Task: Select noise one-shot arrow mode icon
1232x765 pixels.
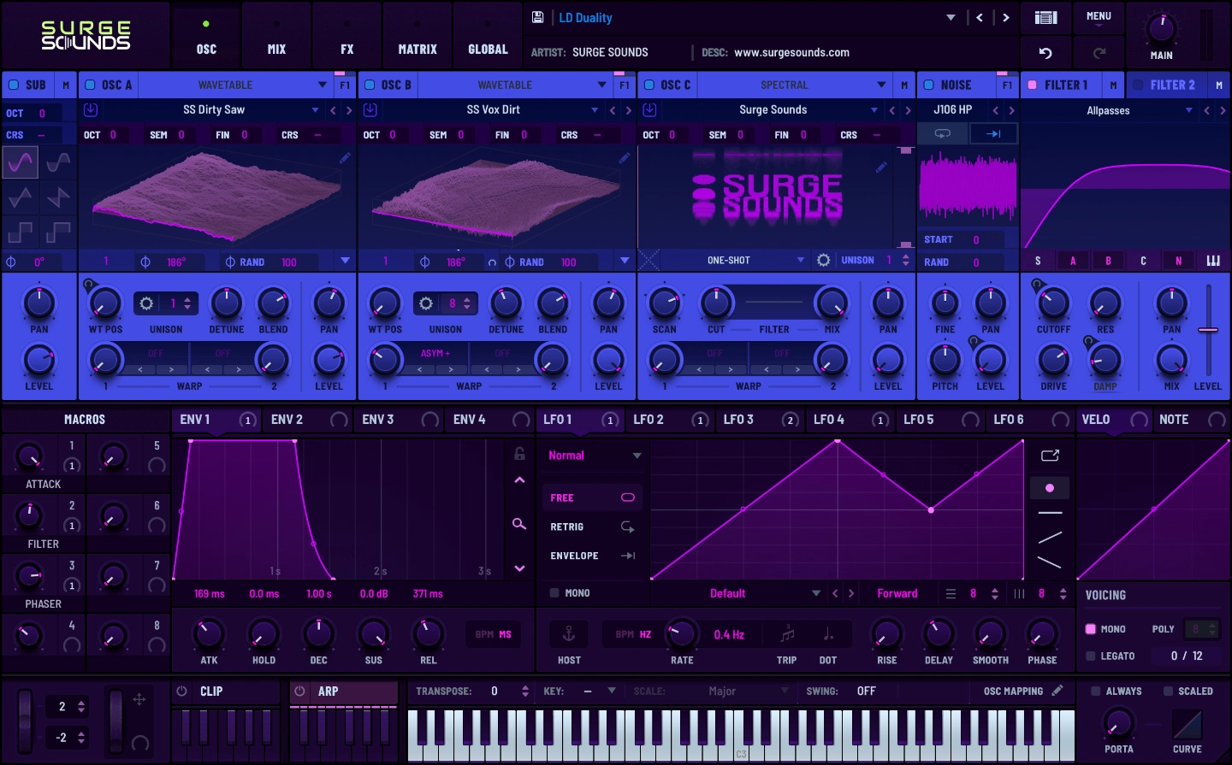Action: pos(993,134)
